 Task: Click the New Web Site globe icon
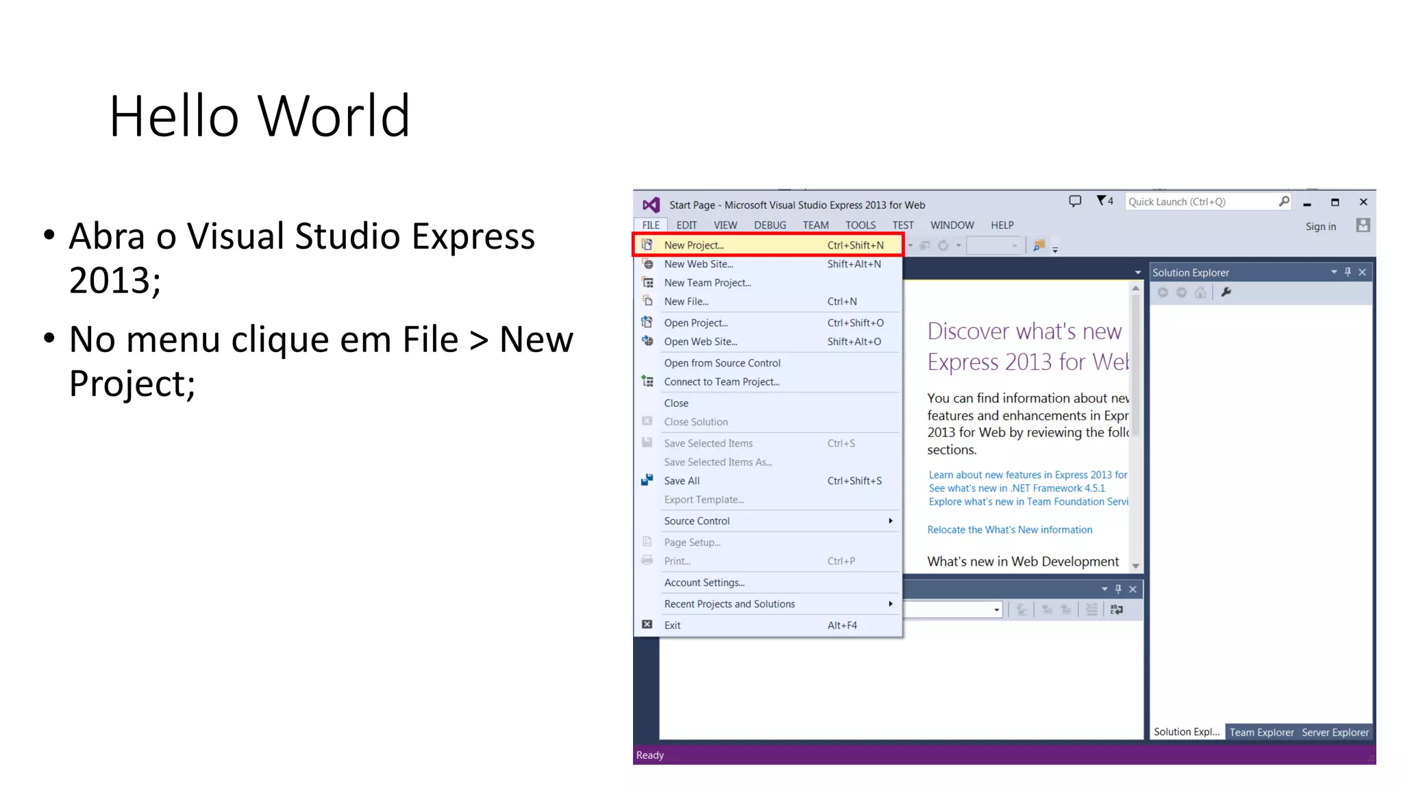(x=647, y=264)
